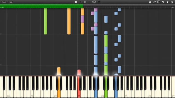Toggle the loop icon
The width and height of the screenshot is (175, 98).
tap(172, 2)
